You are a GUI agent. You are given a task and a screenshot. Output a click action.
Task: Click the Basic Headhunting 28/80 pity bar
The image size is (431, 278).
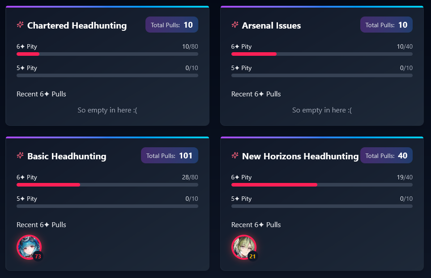coord(107,185)
